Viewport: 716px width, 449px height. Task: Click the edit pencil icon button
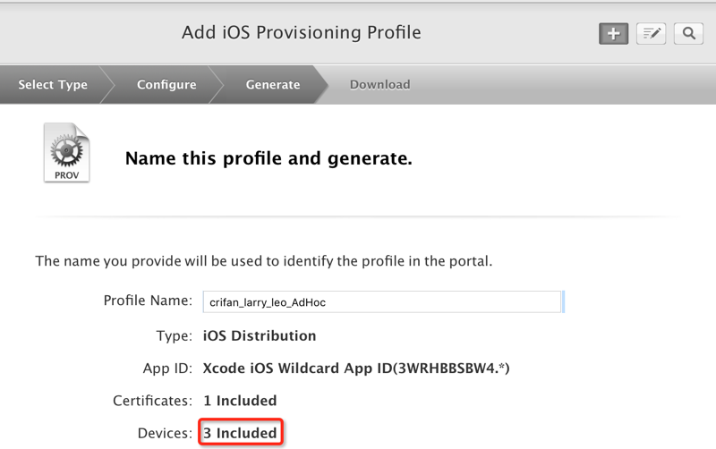(651, 34)
